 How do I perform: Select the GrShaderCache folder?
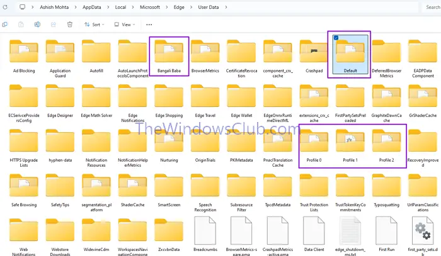(423, 101)
